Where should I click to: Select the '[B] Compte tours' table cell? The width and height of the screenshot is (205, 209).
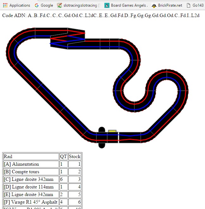point(31,172)
